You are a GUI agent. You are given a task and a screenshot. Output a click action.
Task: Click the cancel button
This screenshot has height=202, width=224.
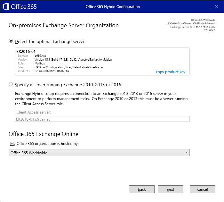[x=203, y=189]
